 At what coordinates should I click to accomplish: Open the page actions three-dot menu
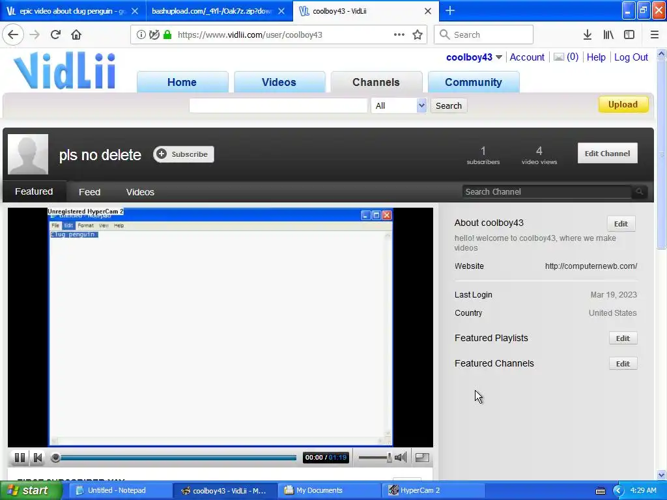(x=399, y=35)
